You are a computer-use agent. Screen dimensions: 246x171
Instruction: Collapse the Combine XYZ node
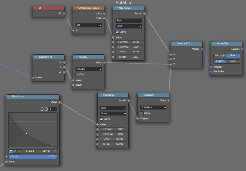(174, 44)
